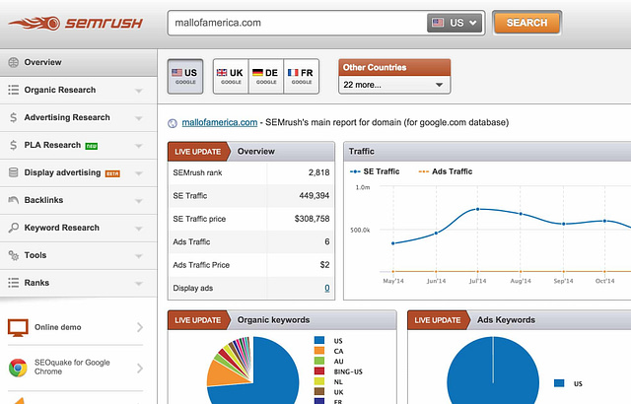Click the yellow NL swatch in Organic legend

(319, 381)
